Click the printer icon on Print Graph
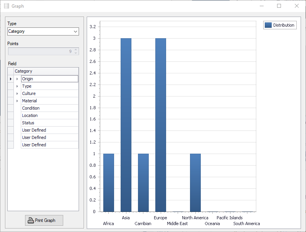The image size is (306, 232). pyautogui.click(x=31, y=220)
